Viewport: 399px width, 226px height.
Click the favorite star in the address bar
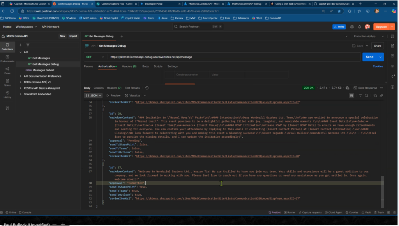pos(339,11)
